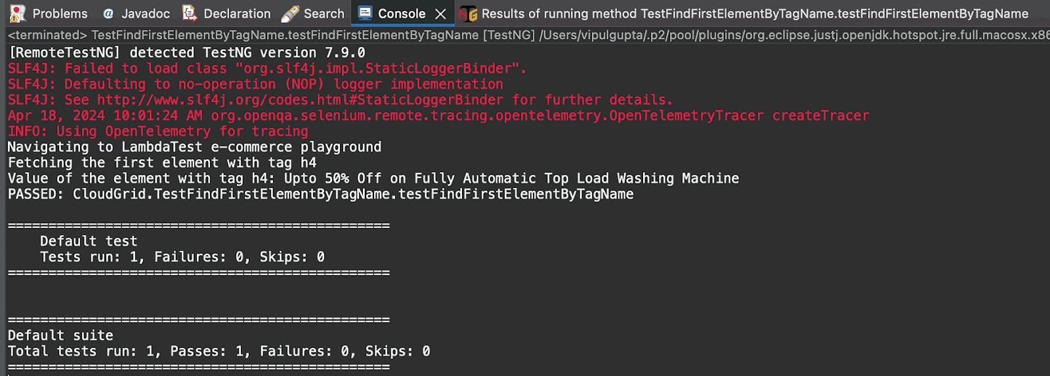Viewport: 1050px width, 376px height.
Task: Open the slf4j.org StaticLoggerBinder URL
Action: click(x=300, y=100)
